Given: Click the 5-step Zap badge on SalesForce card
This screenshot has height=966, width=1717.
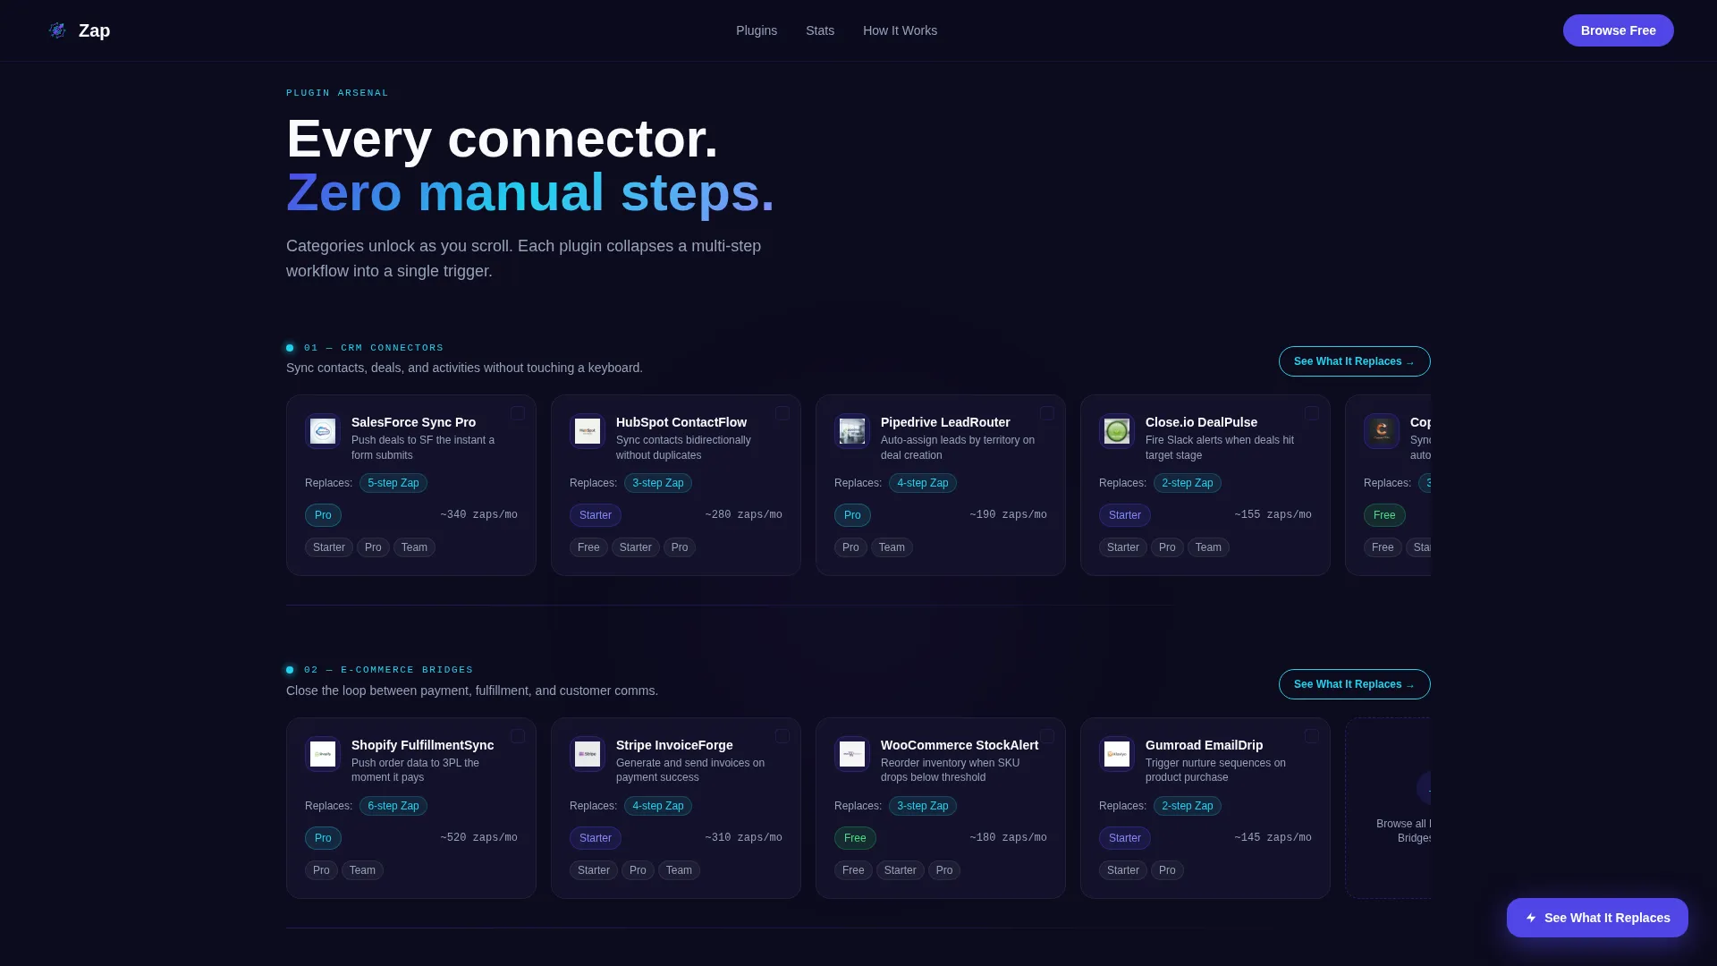Looking at the screenshot, I should point(393,483).
